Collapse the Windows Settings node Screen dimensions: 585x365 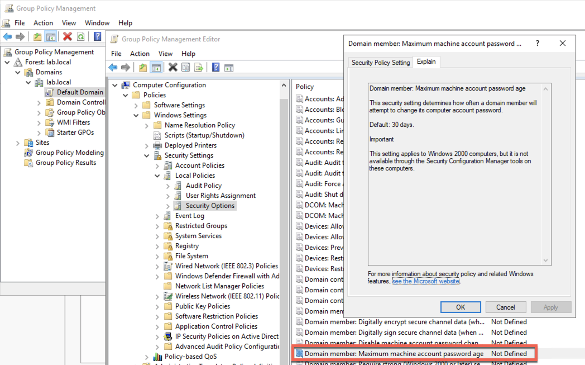(x=136, y=116)
